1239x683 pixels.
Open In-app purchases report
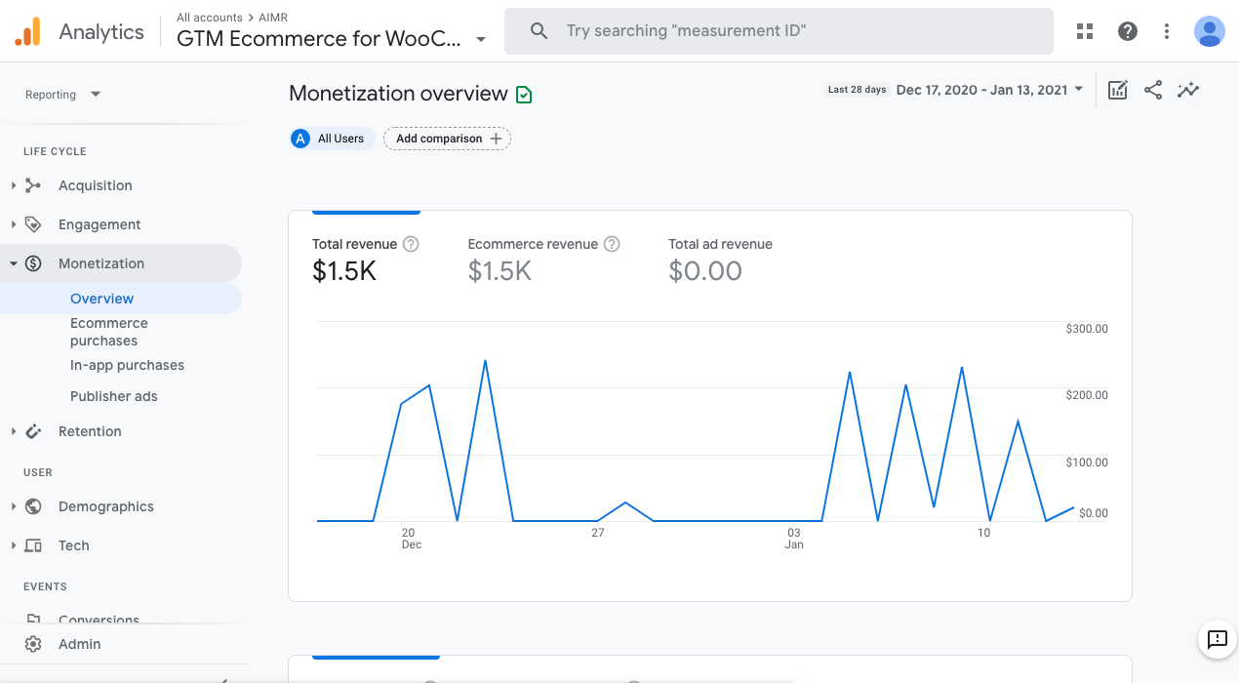coord(127,365)
